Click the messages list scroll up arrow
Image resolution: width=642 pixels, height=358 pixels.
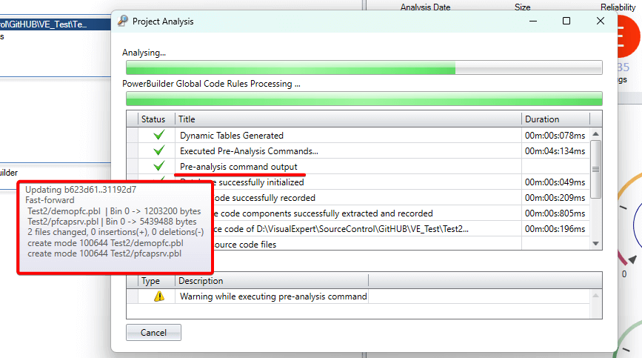point(596,295)
